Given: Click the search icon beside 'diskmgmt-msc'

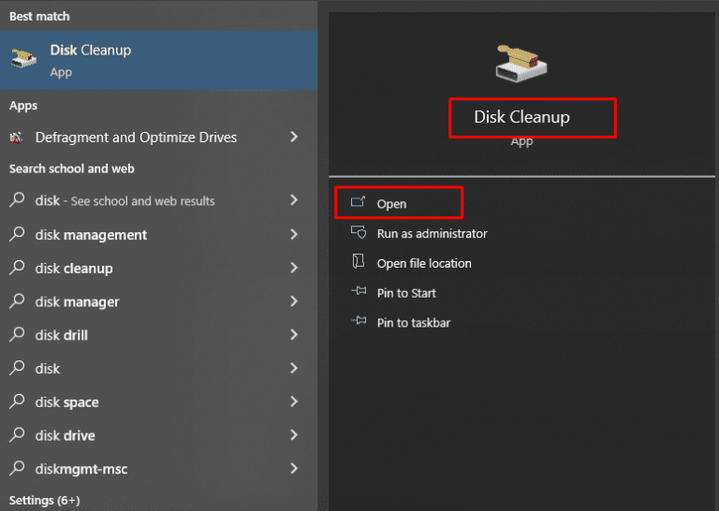Looking at the screenshot, I should tap(17, 468).
